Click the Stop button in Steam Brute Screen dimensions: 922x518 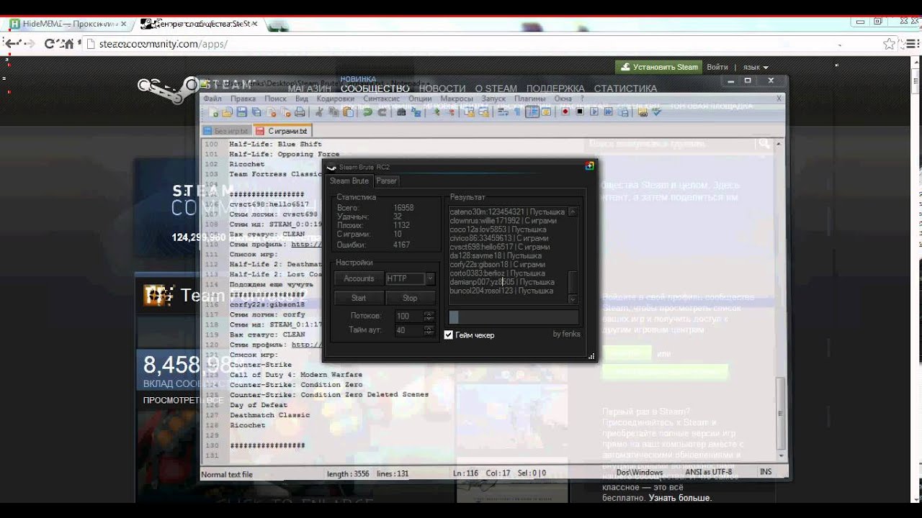pos(410,298)
